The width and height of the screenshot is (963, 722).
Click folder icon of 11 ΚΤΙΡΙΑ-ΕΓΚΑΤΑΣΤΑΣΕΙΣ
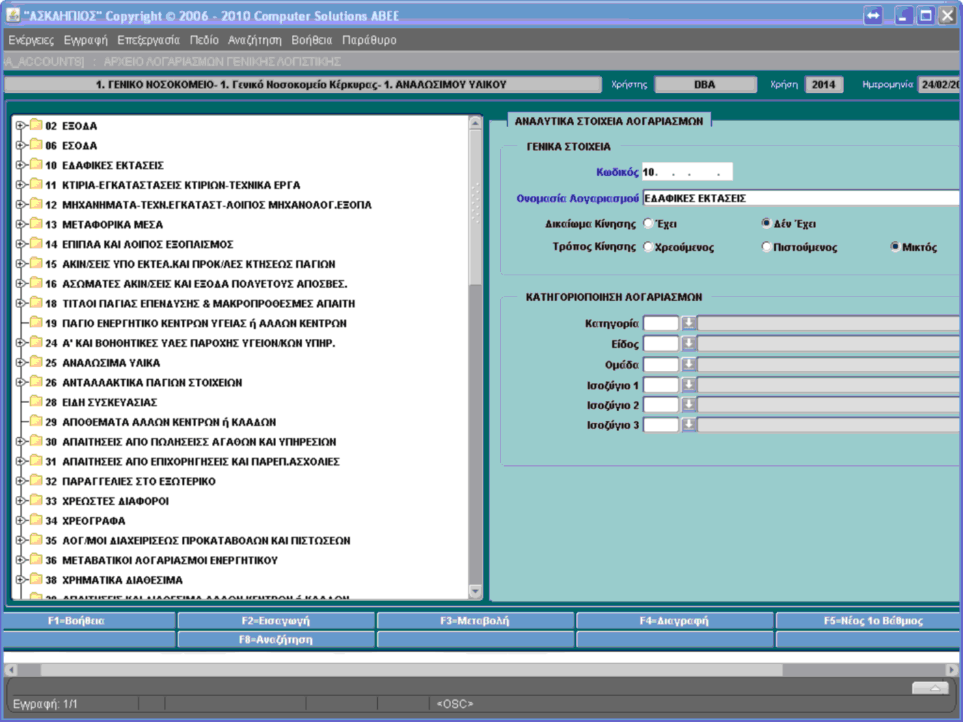click(36, 184)
